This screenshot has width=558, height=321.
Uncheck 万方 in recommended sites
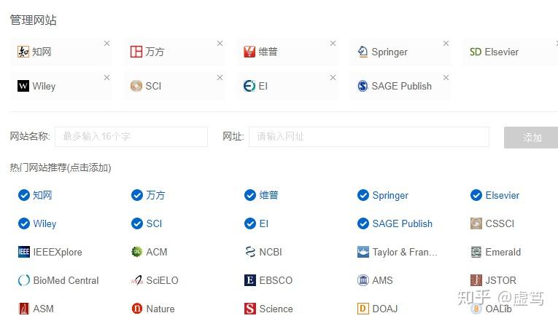(x=137, y=195)
